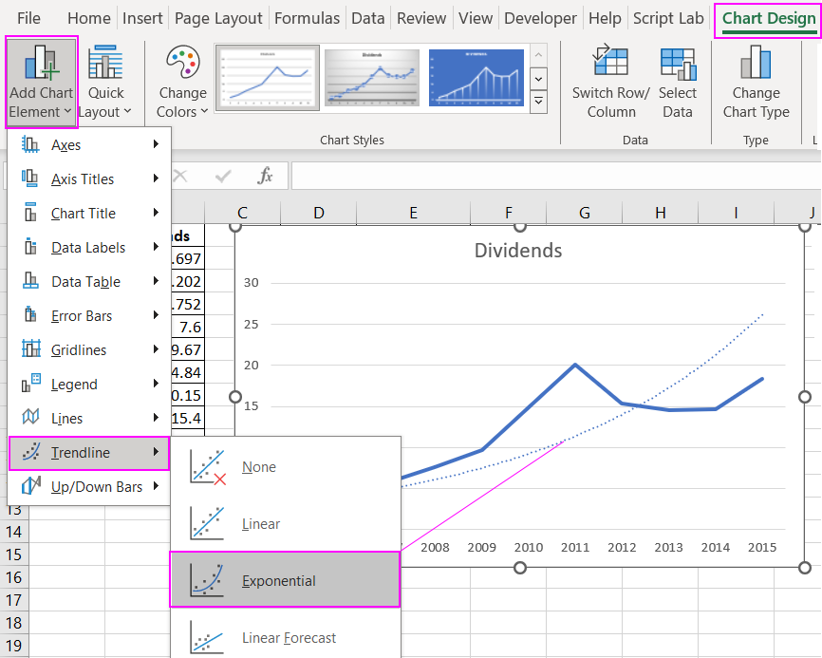This screenshot has width=822, height=658.
Task: Choose the Linear trendline option
Action: click(x=261, y=524)
